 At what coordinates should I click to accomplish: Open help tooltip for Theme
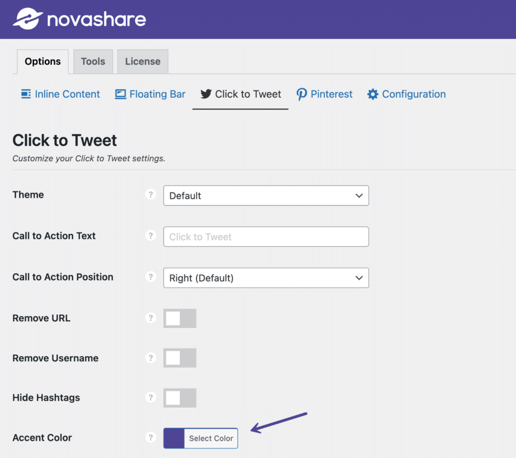click(151, 194)
